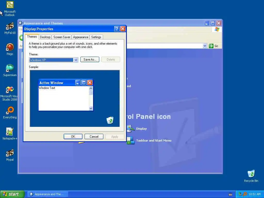264x198 pixels.
Task: Switch to the Desktop tab
Action: 45,37
